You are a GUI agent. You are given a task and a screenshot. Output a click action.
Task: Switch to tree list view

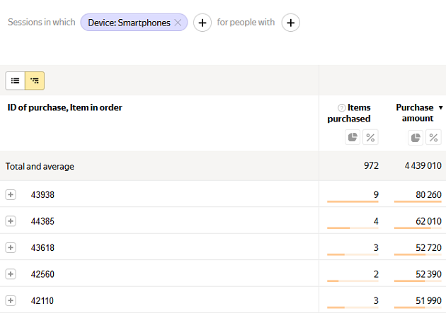[x=35, y=81]
